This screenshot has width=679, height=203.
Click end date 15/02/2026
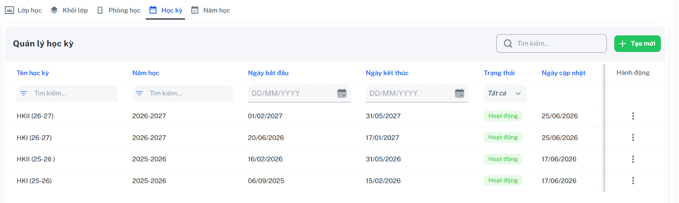pyautogui.click(x=383, y=181)
